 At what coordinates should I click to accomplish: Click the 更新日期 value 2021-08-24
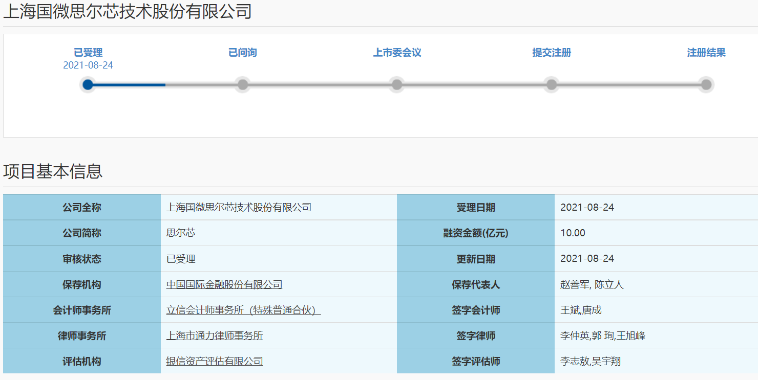pyautogui.click(x=587, y=258)
